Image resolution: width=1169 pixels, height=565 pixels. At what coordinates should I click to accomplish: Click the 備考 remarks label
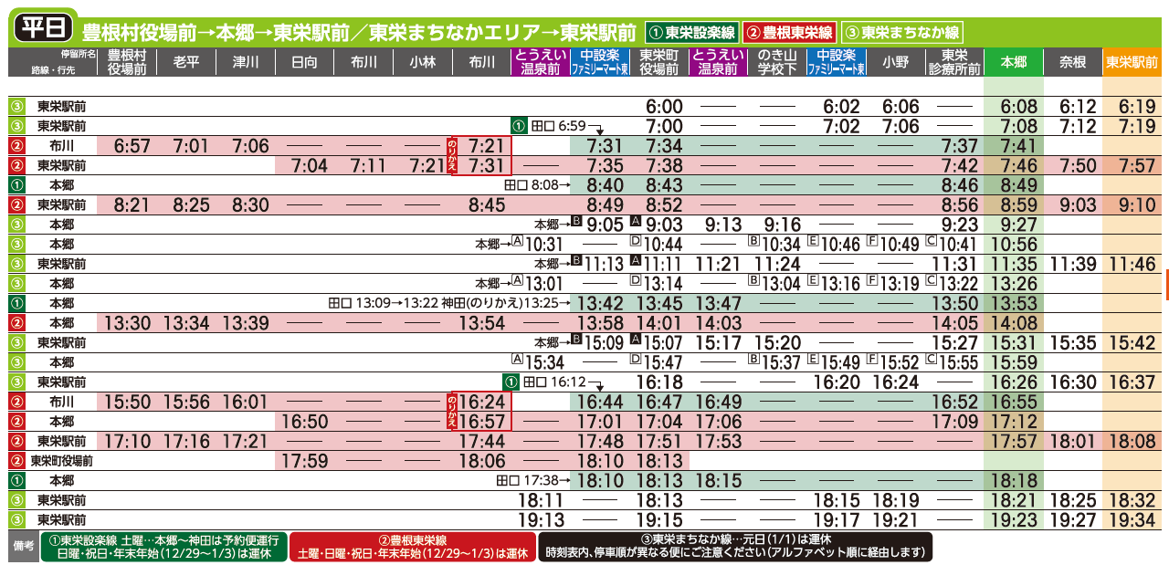22,547
